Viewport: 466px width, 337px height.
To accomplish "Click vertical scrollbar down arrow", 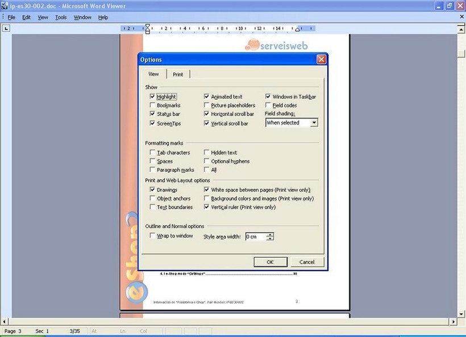I will click(x=461, y=314).
